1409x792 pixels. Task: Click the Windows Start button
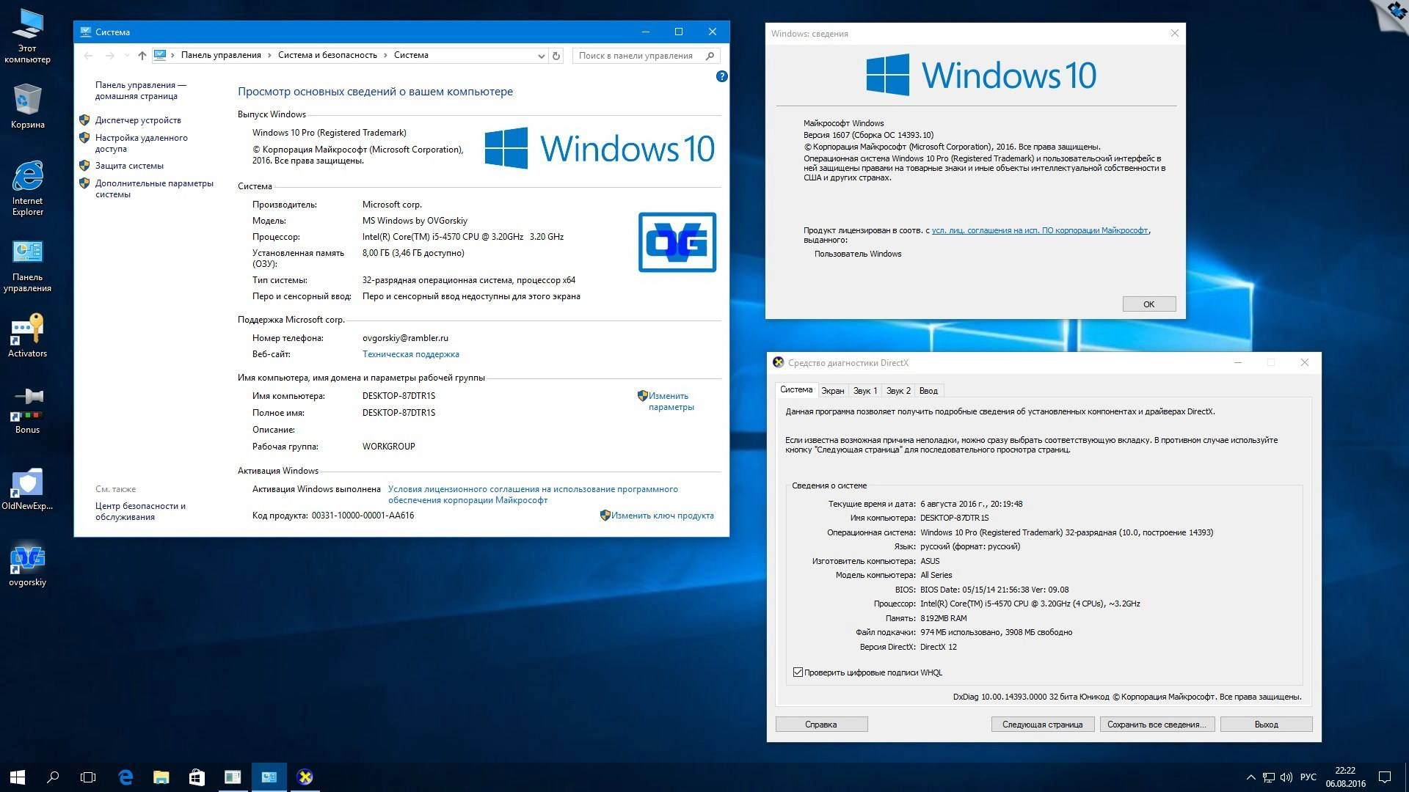click(18, 777)
